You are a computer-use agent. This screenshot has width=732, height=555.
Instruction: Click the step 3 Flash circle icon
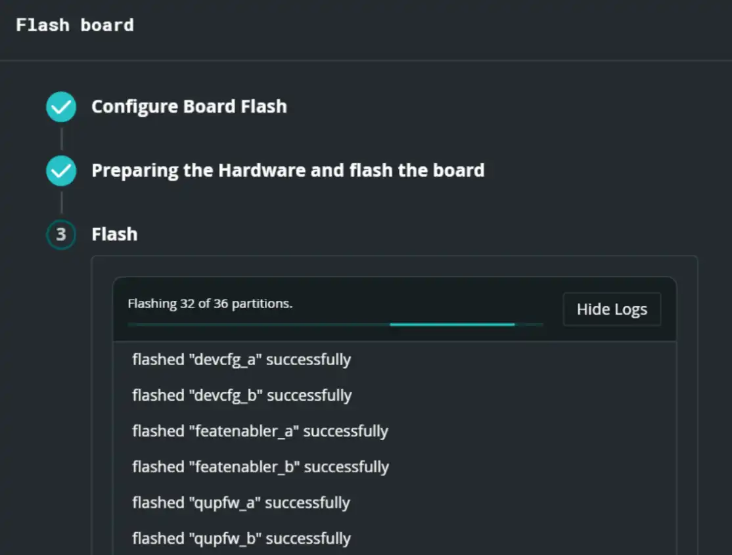pos(61,234)
